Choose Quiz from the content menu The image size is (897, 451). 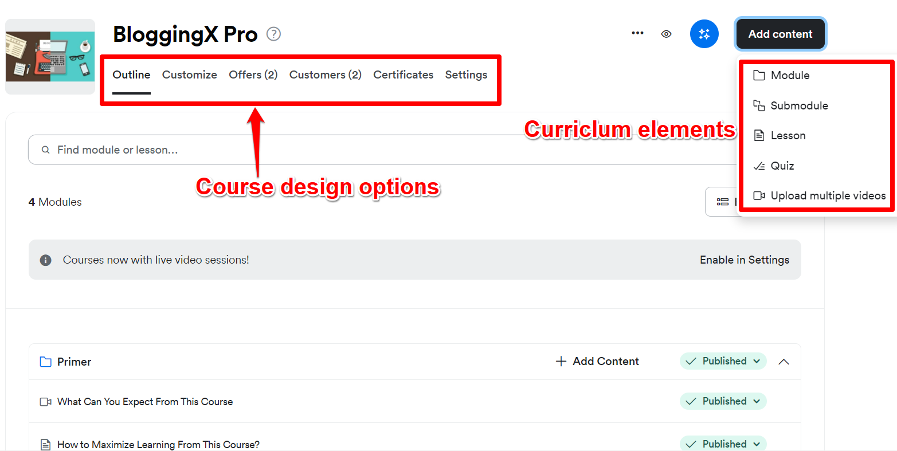pos(782,166)
